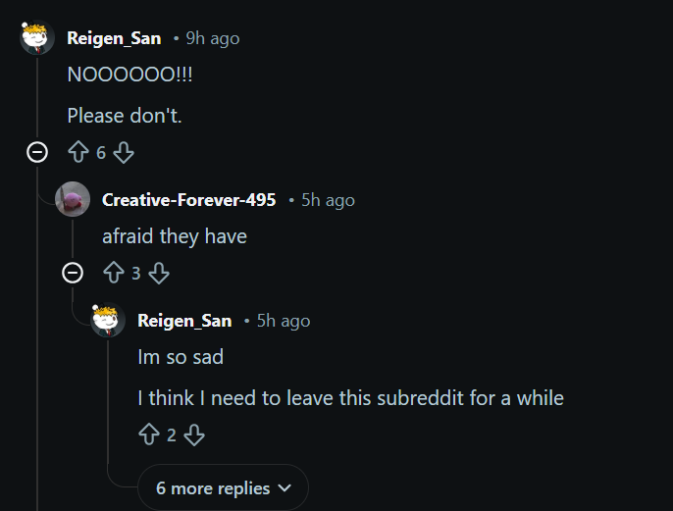
Task: Downvote the "Im so sad" reply
Action: [x=194, y=434]
